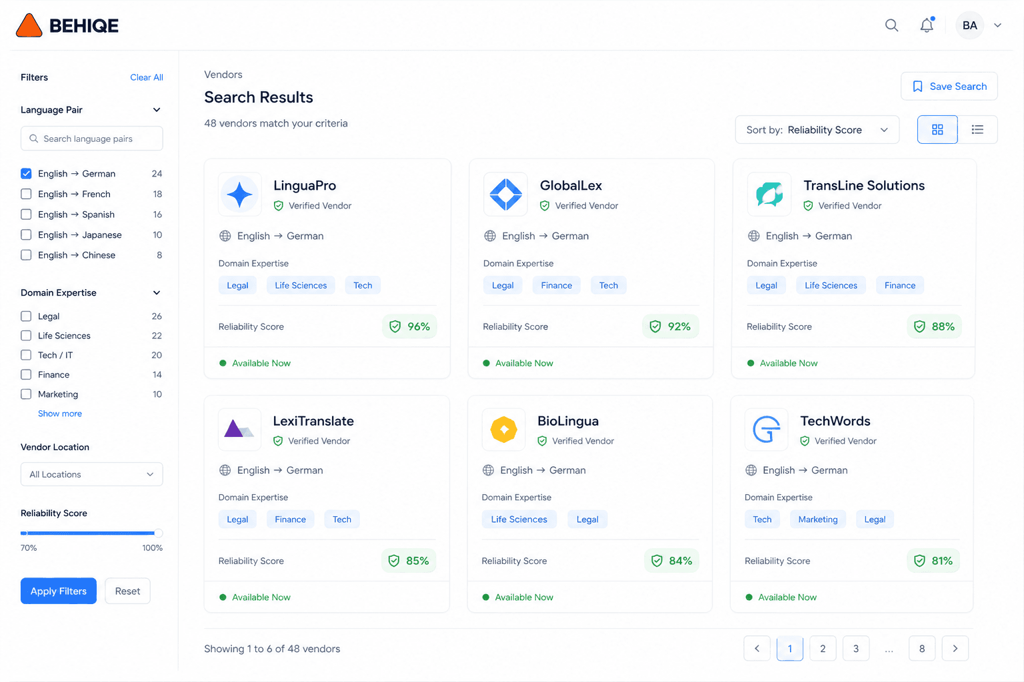Click LexiTranslate's verified shield icon
Screen dimensions: 1024x682
[278, 441]
